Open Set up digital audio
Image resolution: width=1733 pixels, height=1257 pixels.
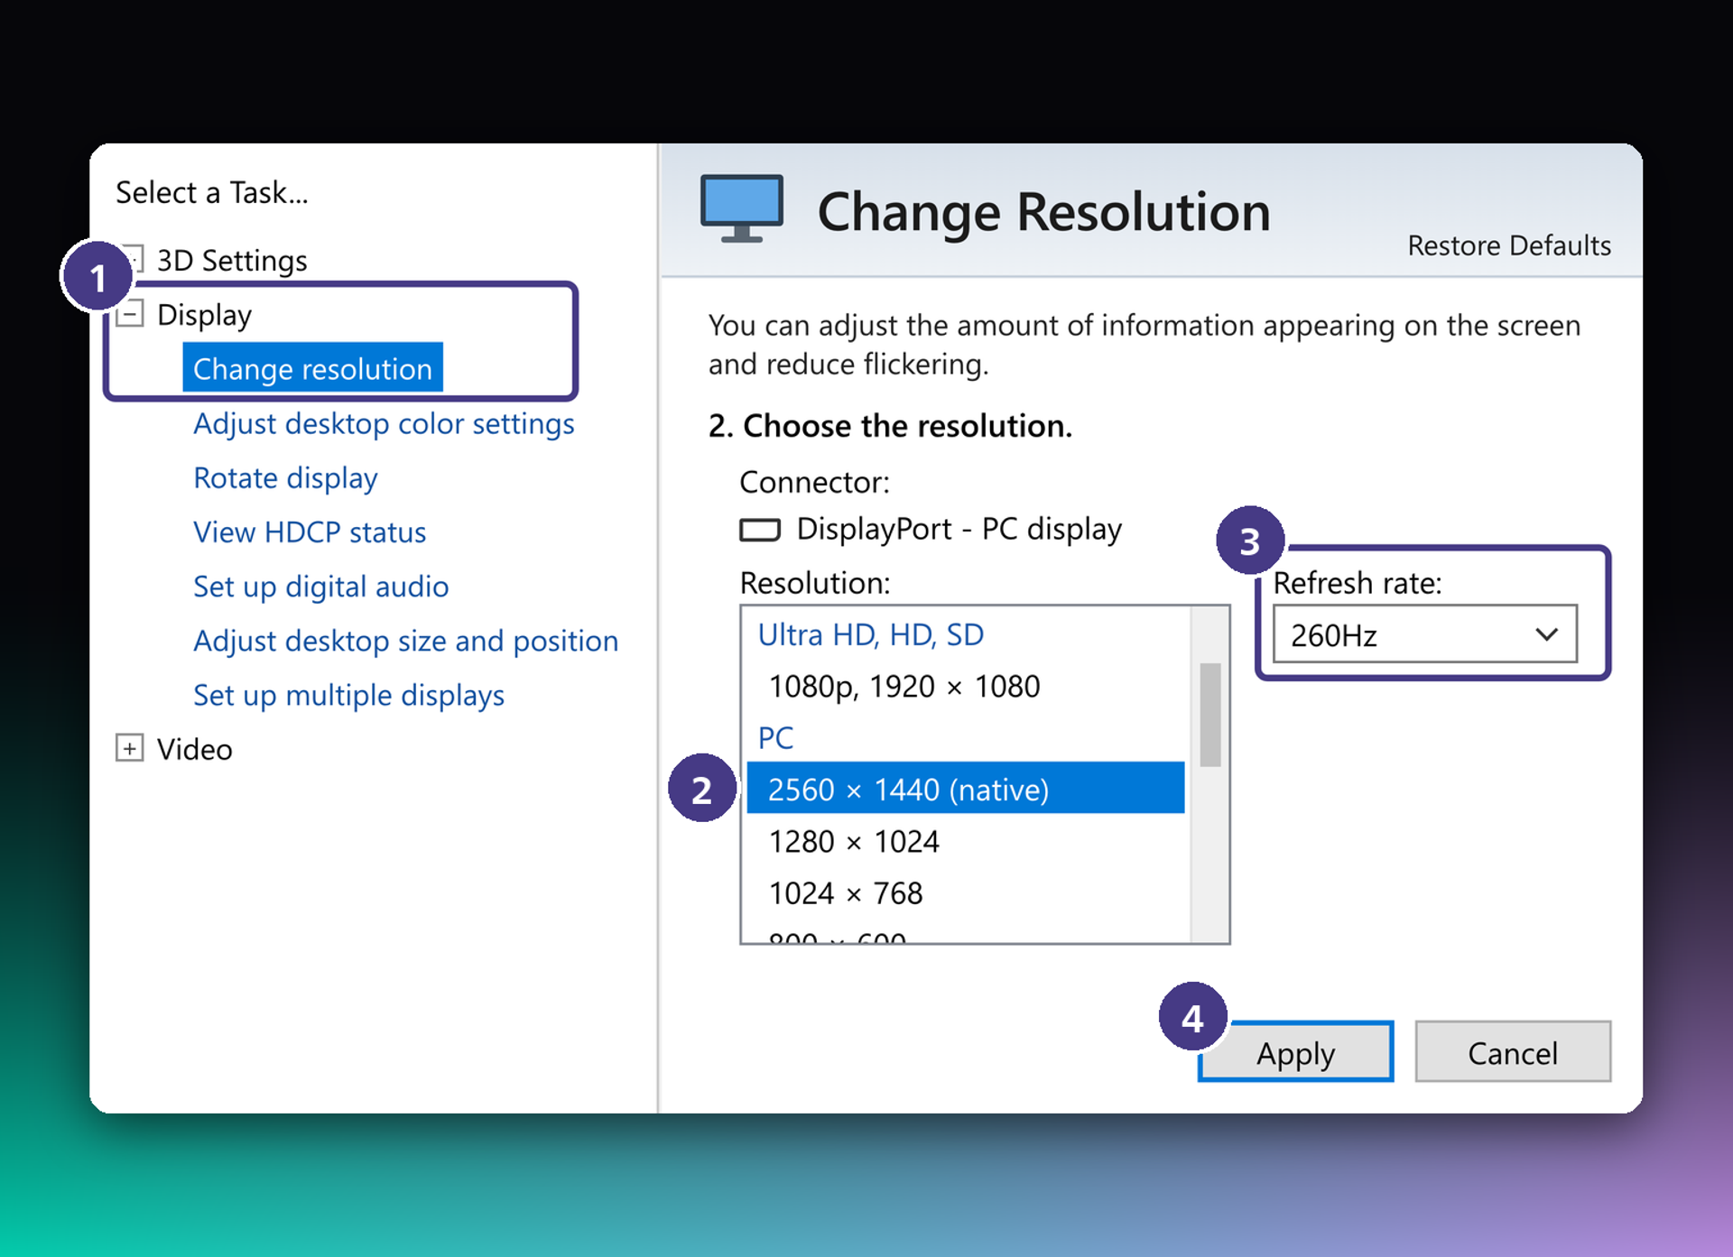tap(320, 587)
